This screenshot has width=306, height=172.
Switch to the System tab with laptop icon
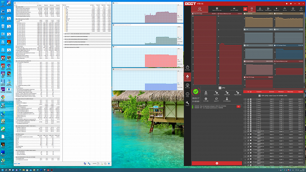(x=200, y=9)
